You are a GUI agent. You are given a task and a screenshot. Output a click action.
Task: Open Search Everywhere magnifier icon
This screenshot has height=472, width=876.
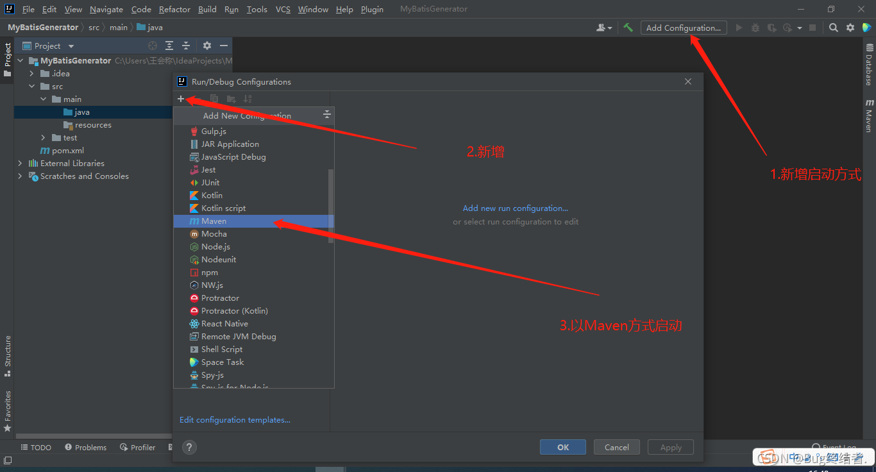[x=833, y=28]
